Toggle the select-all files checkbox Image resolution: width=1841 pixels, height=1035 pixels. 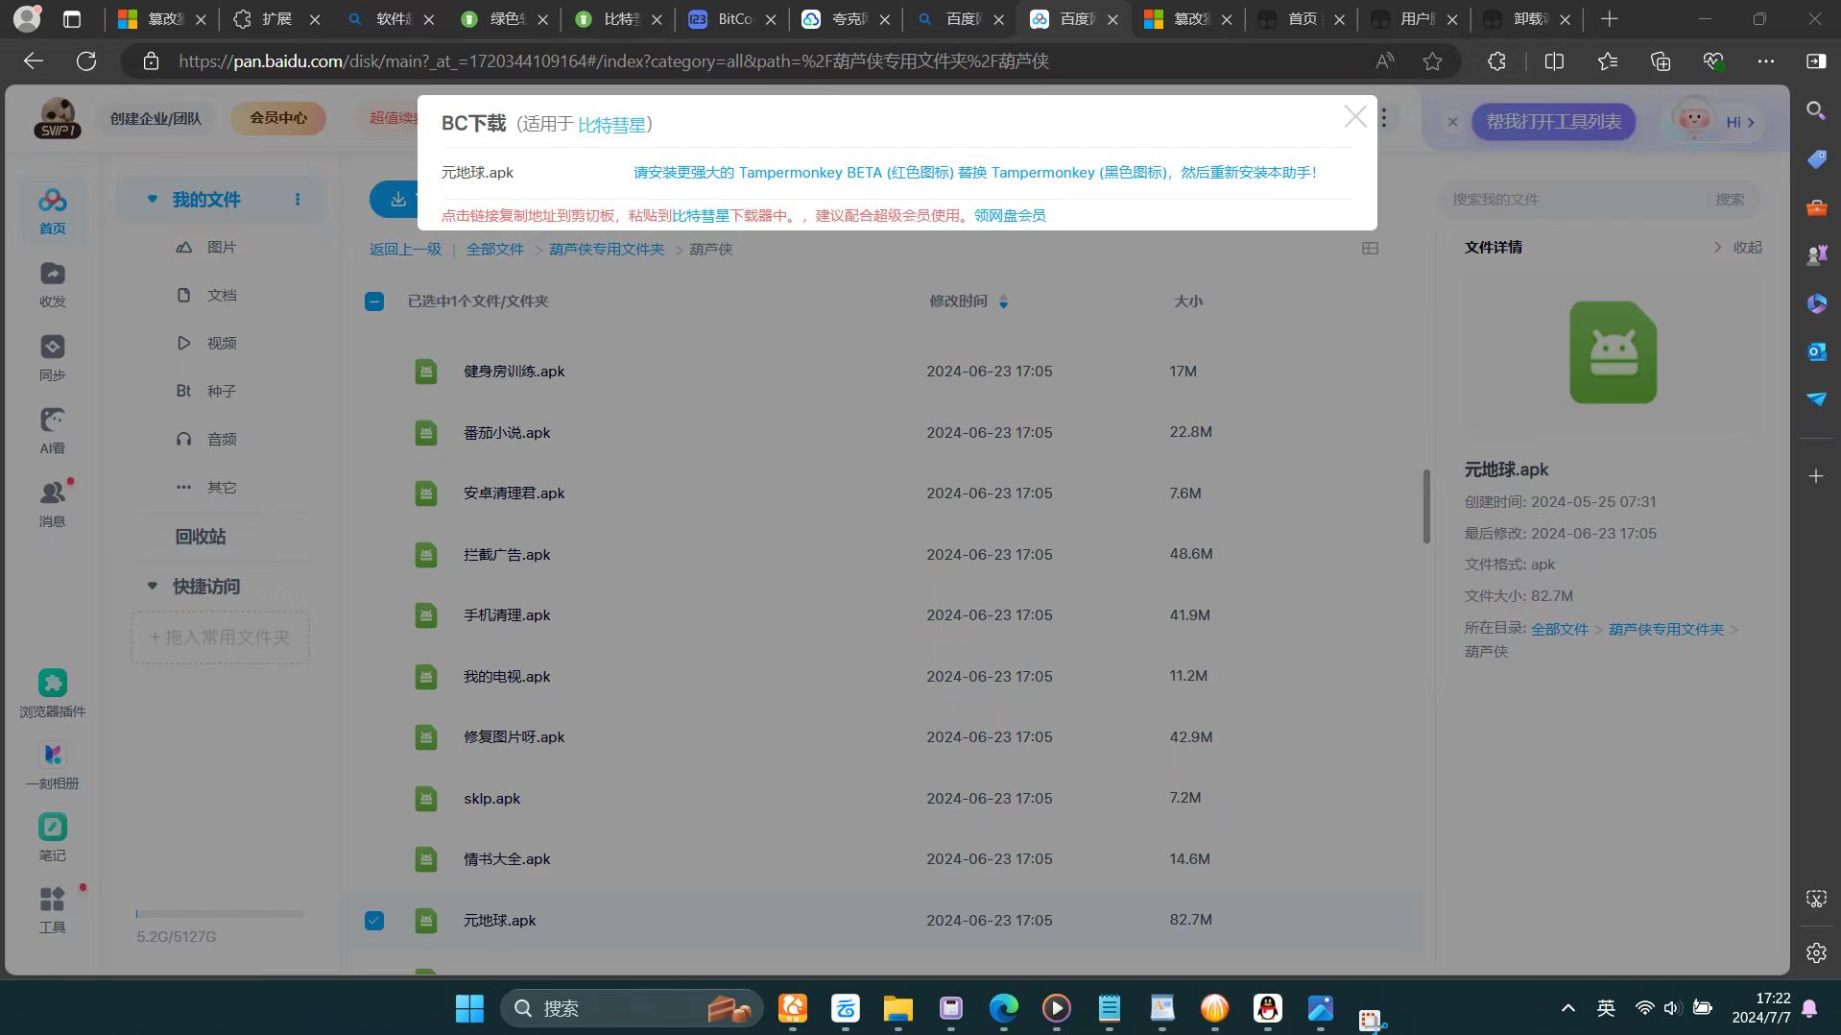pyautogui.click(x=374, y=301)
